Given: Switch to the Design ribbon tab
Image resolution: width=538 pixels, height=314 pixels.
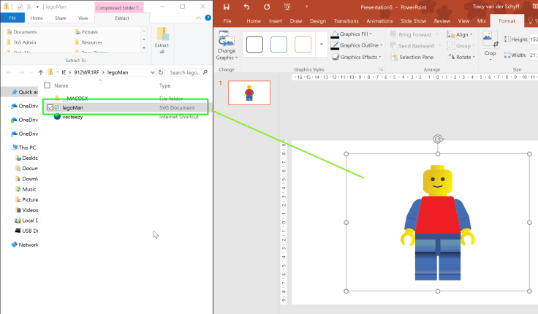Looking at the screenshot, I should tap(317, 21).
